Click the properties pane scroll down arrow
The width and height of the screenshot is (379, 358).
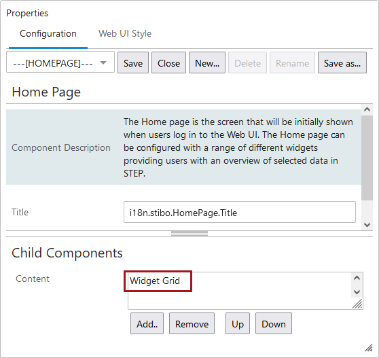pos(367,225)
